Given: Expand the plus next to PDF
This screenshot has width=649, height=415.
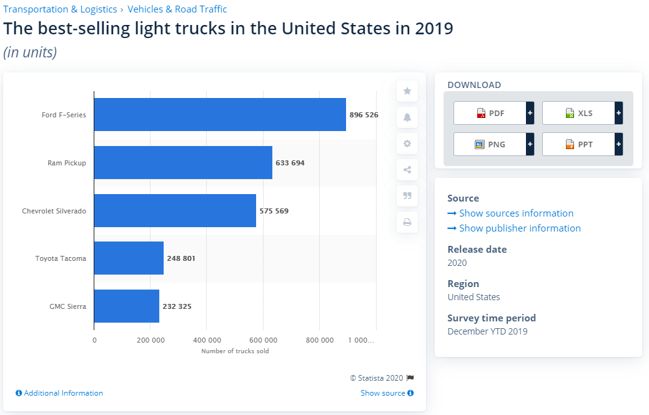Looking at the screenshot, I should coord(530,114).
